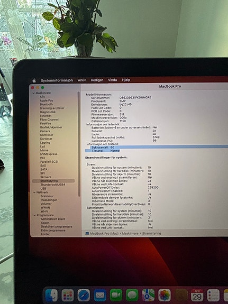Collapse the Maskinvare section
Screen dimensions: 228x304
[34, 93]
